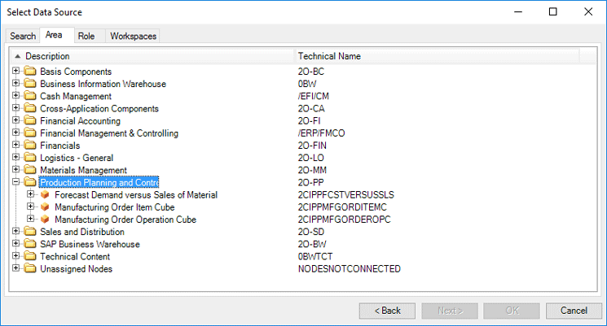Click the Technical Content folder icon
This screenshot has width=607, height=326.
pos(30,257)
